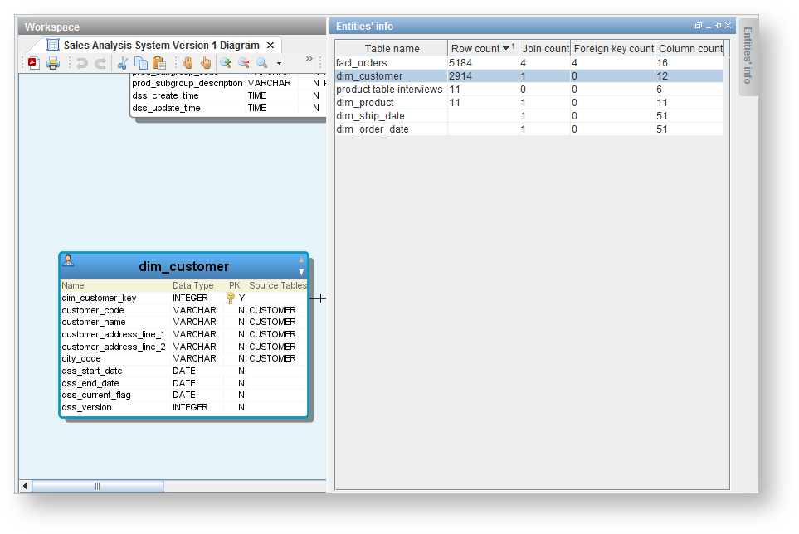Click the cut scissors icon

(x=122, y=63)
